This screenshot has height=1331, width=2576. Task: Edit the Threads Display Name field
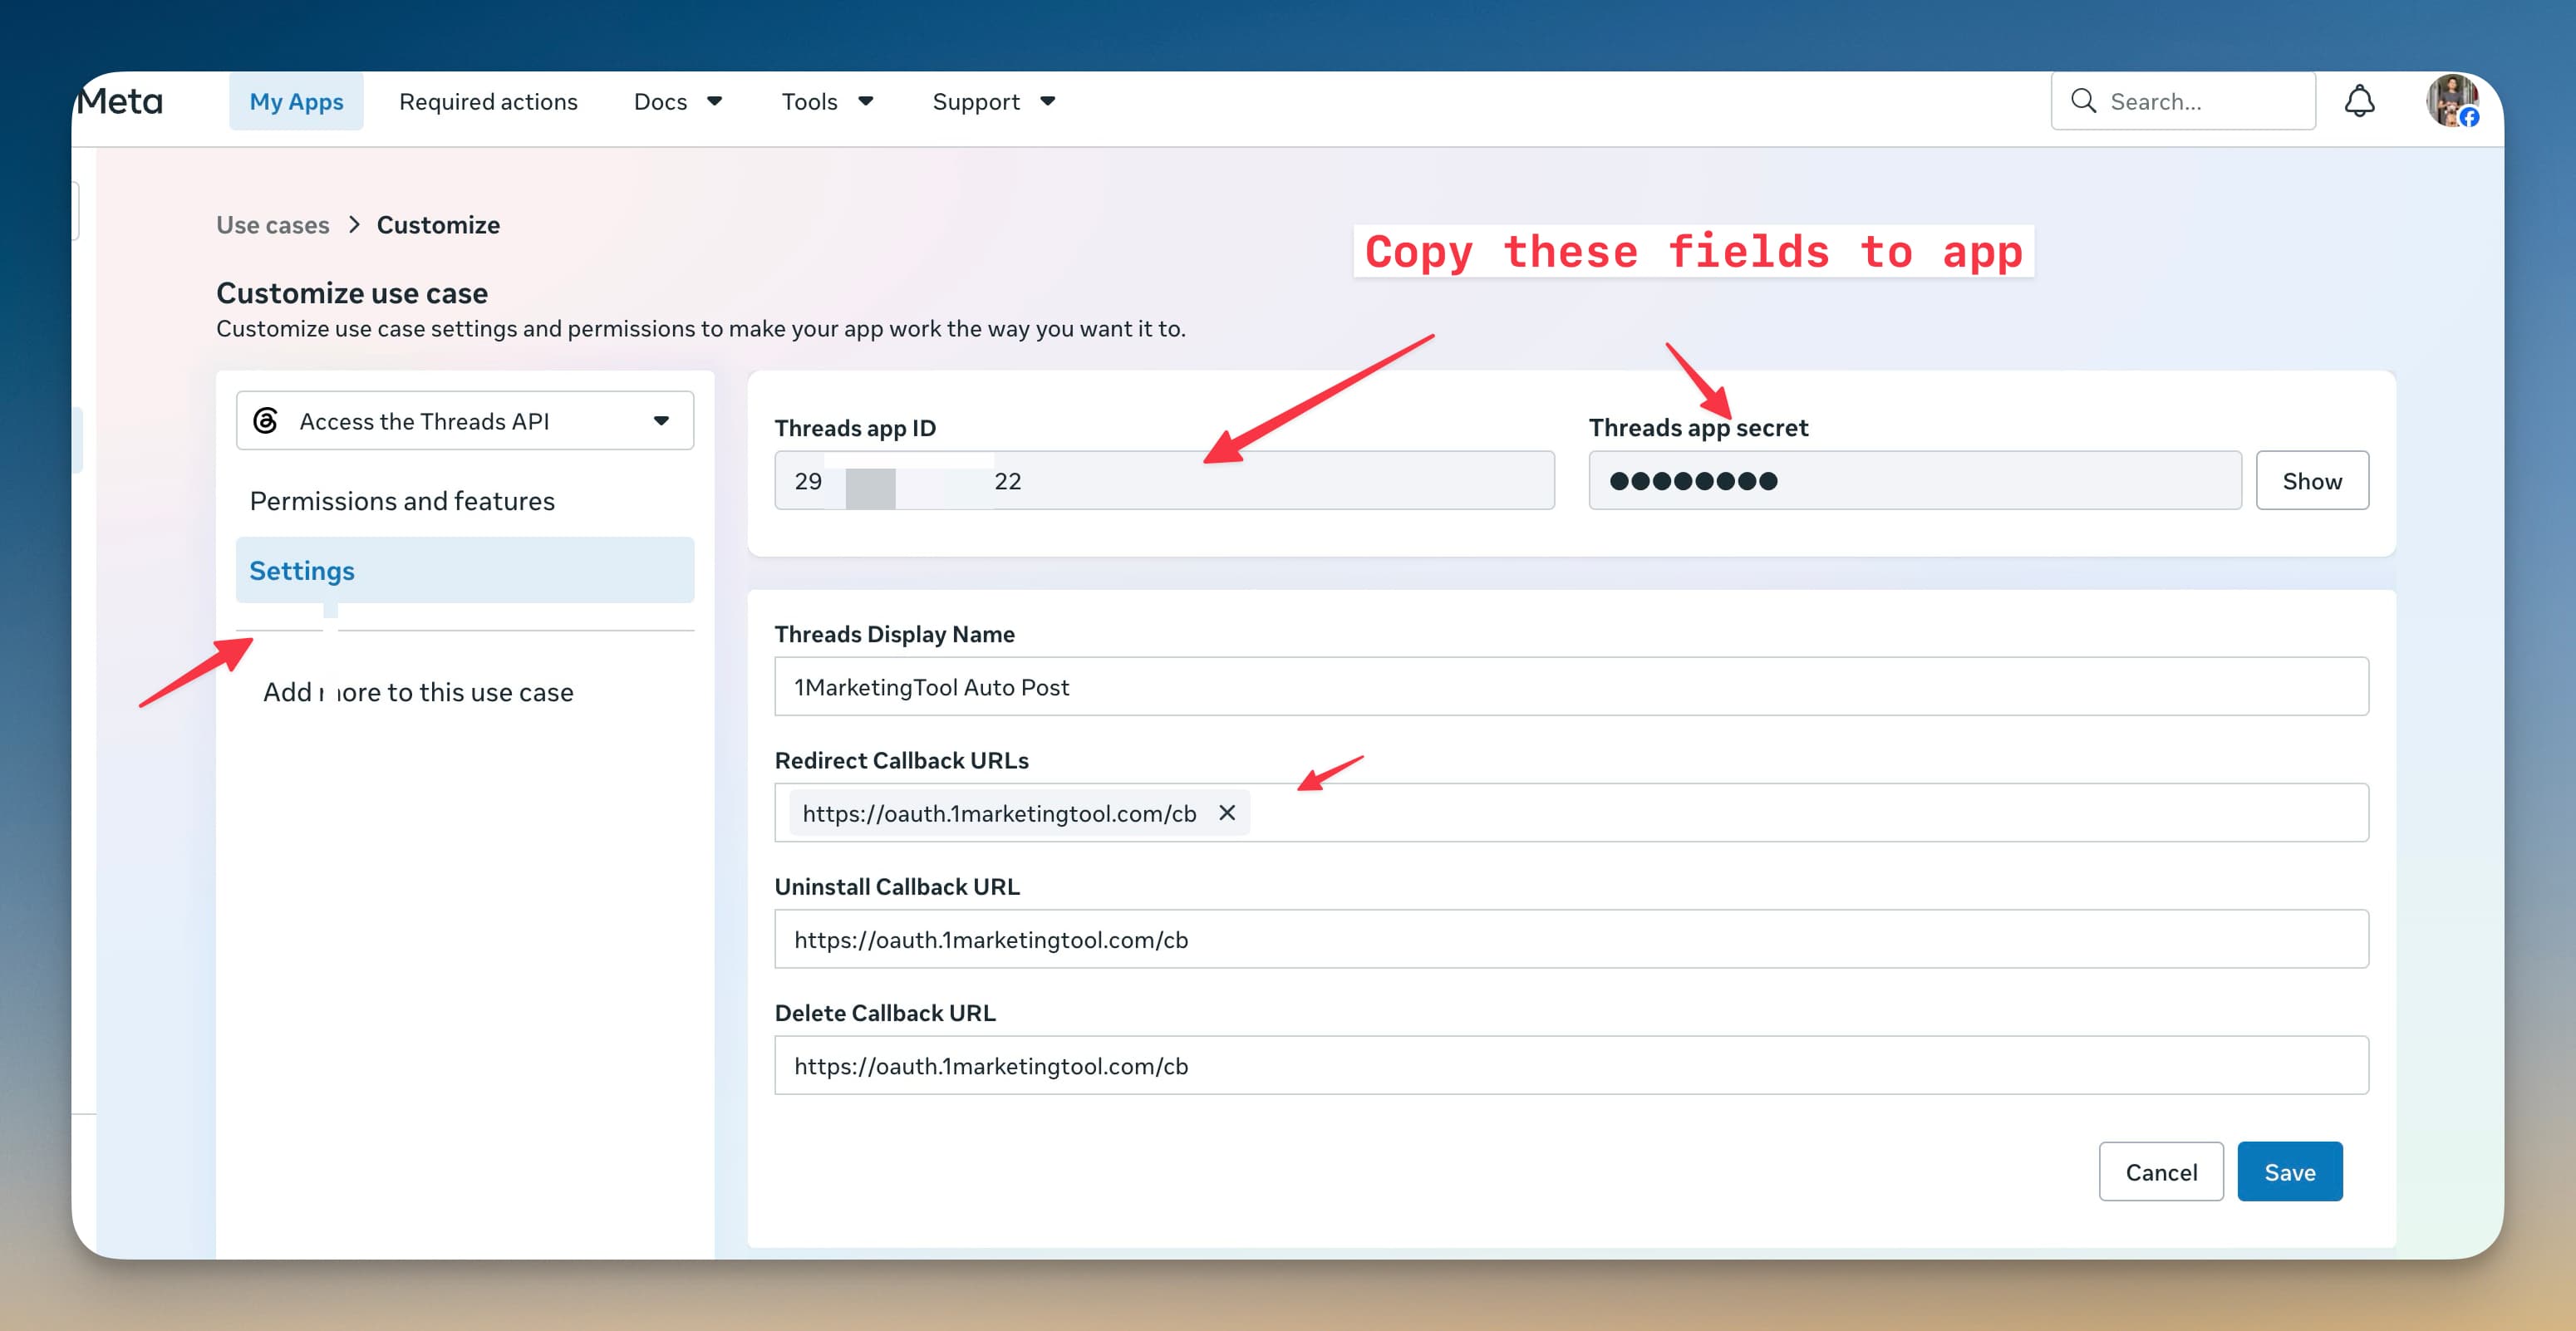(x=1571, y=687)
